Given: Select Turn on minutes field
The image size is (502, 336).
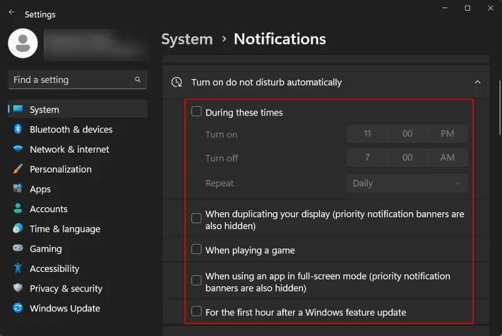Looking at the screenshot, I should click(x=407, y=134).
